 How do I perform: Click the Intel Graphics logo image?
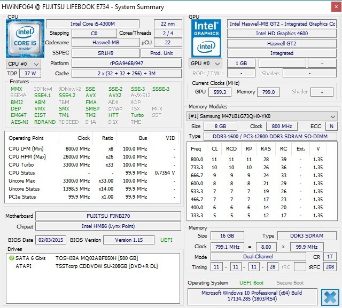(x=206, y=38)
